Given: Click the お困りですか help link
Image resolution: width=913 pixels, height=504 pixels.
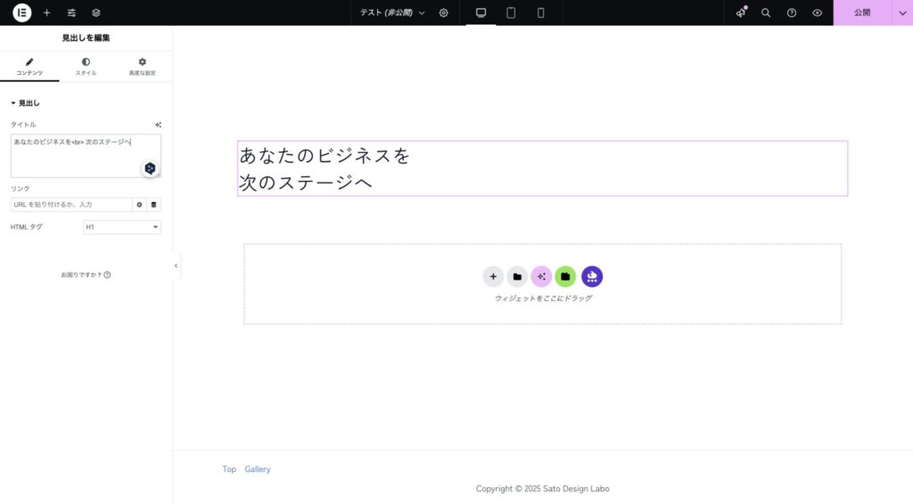Looking at the screenshot, I should pos(86,274).
